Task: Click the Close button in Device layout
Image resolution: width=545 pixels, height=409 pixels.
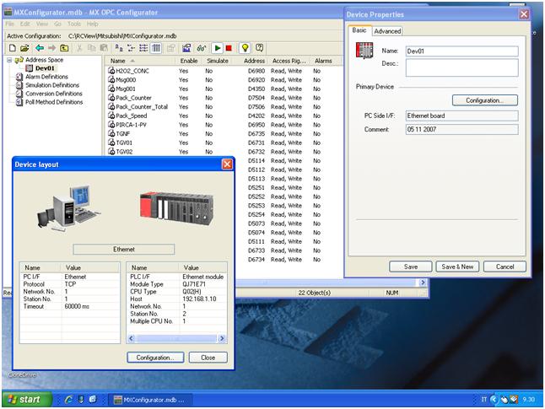Action: pyautogui.click(x=208, y=358)
